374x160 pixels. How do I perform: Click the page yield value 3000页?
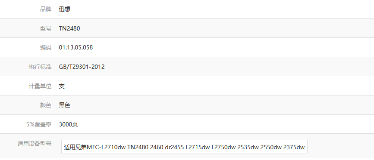(69, 124)
